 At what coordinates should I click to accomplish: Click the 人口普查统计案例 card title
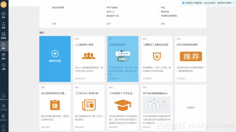(84, 45)
